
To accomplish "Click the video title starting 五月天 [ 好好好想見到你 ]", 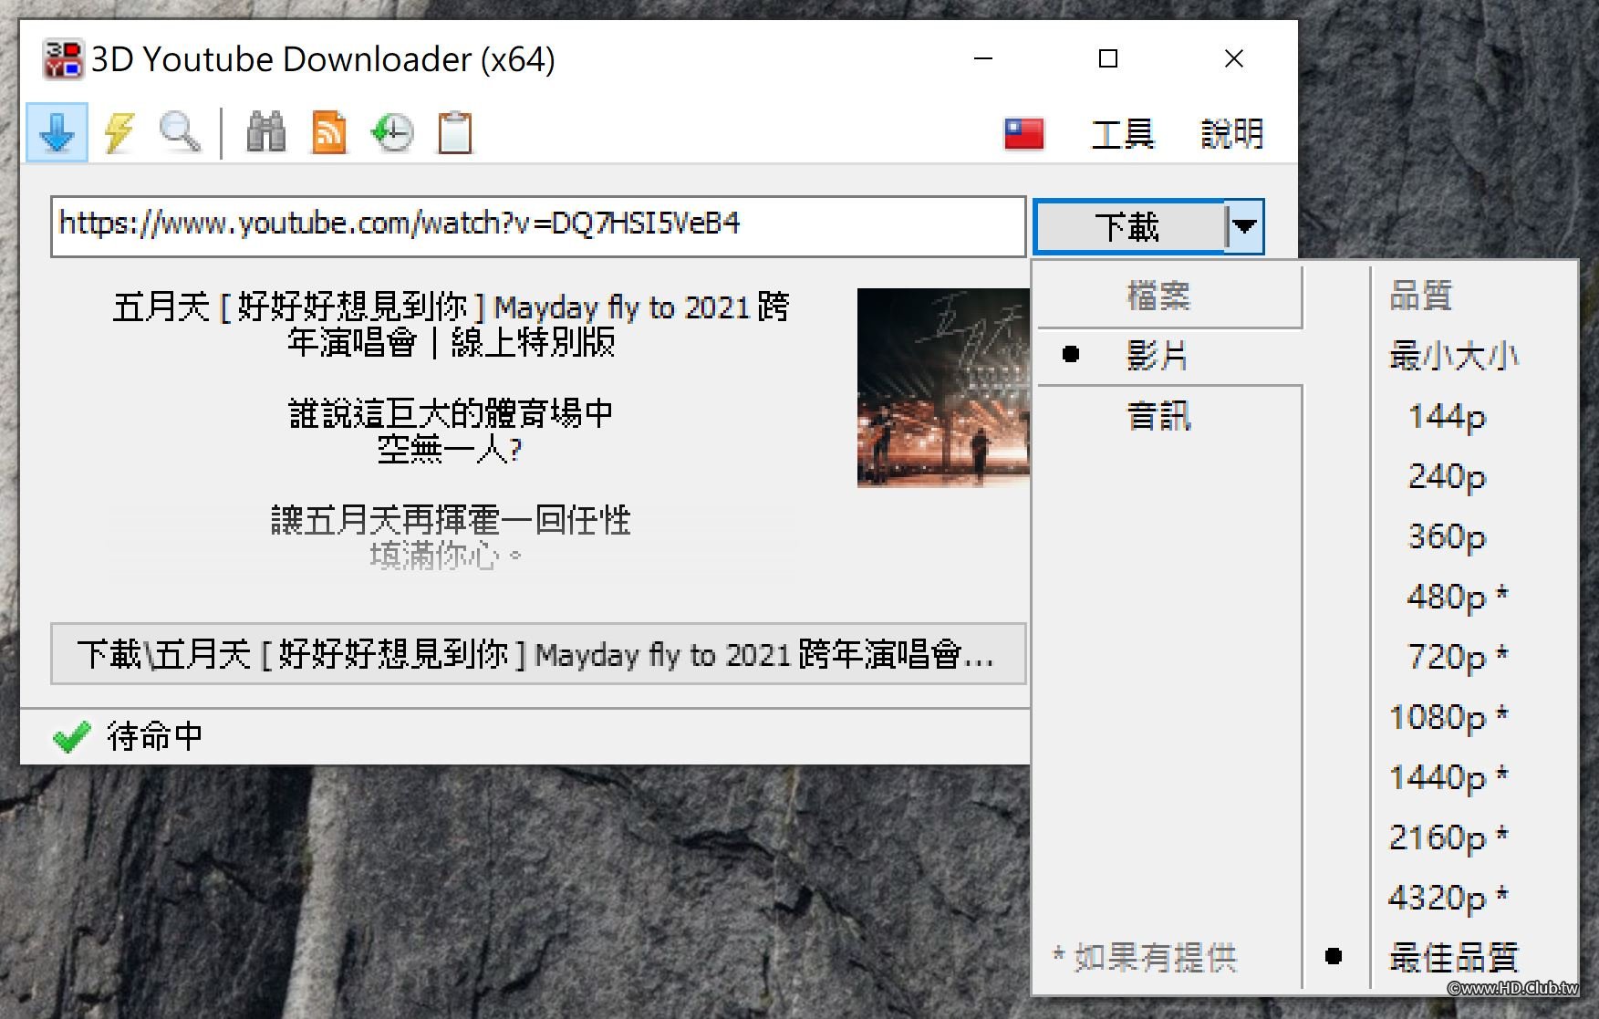I will click(x=451, y=325).
